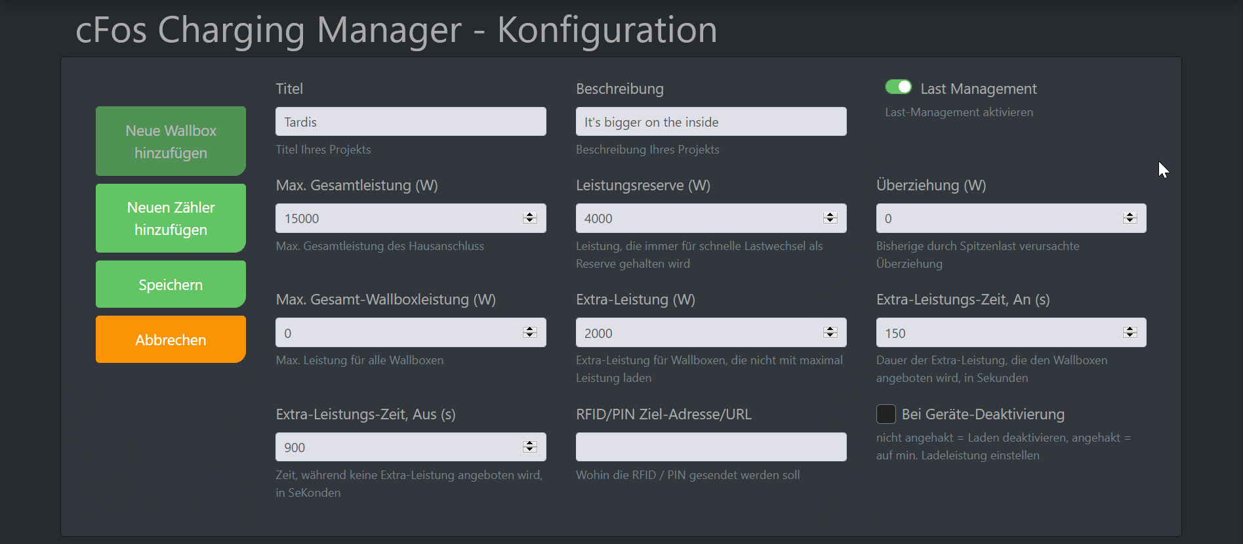Use the Extra-Leistungs-Zeit, An spinner arrows
This screenshot has width=1243, height=544.
[x=1130, y=333]
